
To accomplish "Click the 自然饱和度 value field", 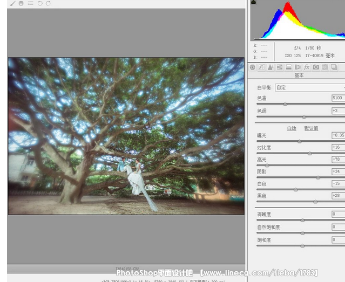I will (338, 227).
